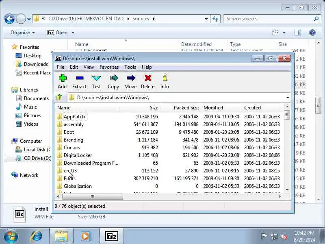The height and width of the screenshot is (244, 325).
Task: Open the Favorites menu in 7-Zip
Action: pos(109,67)
